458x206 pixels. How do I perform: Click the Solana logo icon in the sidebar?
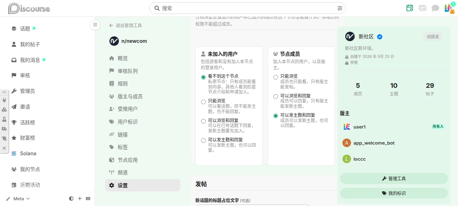[x=14, y=154]
